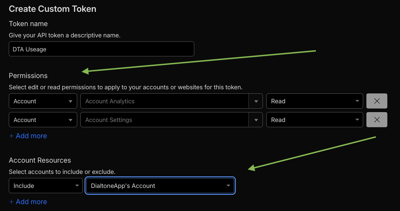Remove the Account Settings permission row
The height and width of the screenshot is (211, 400).
(377, 120)
